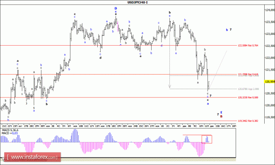
Task: Click the blue 'b ?' projected wave label
Action: 229,30
